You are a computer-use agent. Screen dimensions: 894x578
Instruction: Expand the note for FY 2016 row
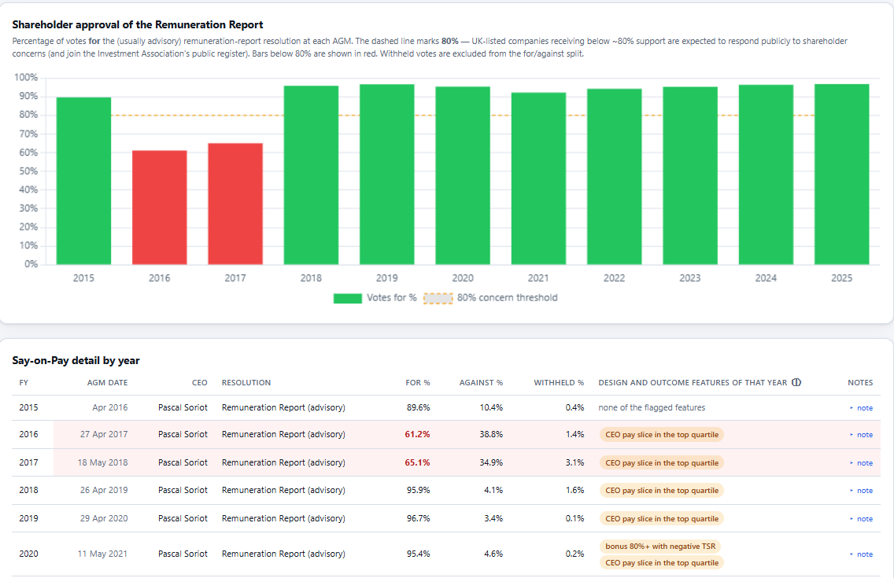861,435
